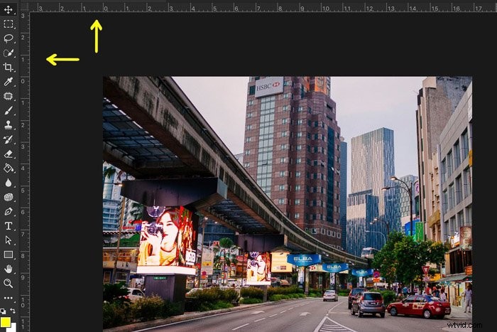Click the ruler origin corner box
497x332 pixels.
tap(25, 7)
